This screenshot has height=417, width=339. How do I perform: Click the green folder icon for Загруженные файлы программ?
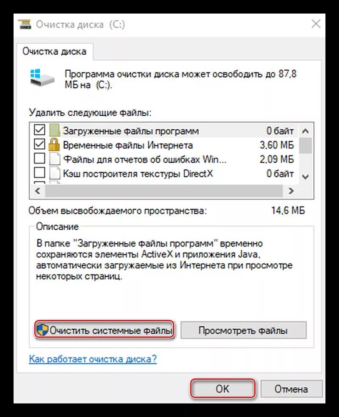click(x=55, y=131)
